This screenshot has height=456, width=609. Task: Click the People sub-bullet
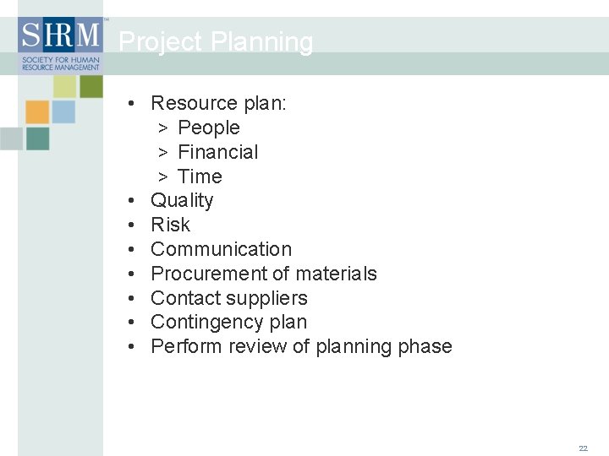209,128
